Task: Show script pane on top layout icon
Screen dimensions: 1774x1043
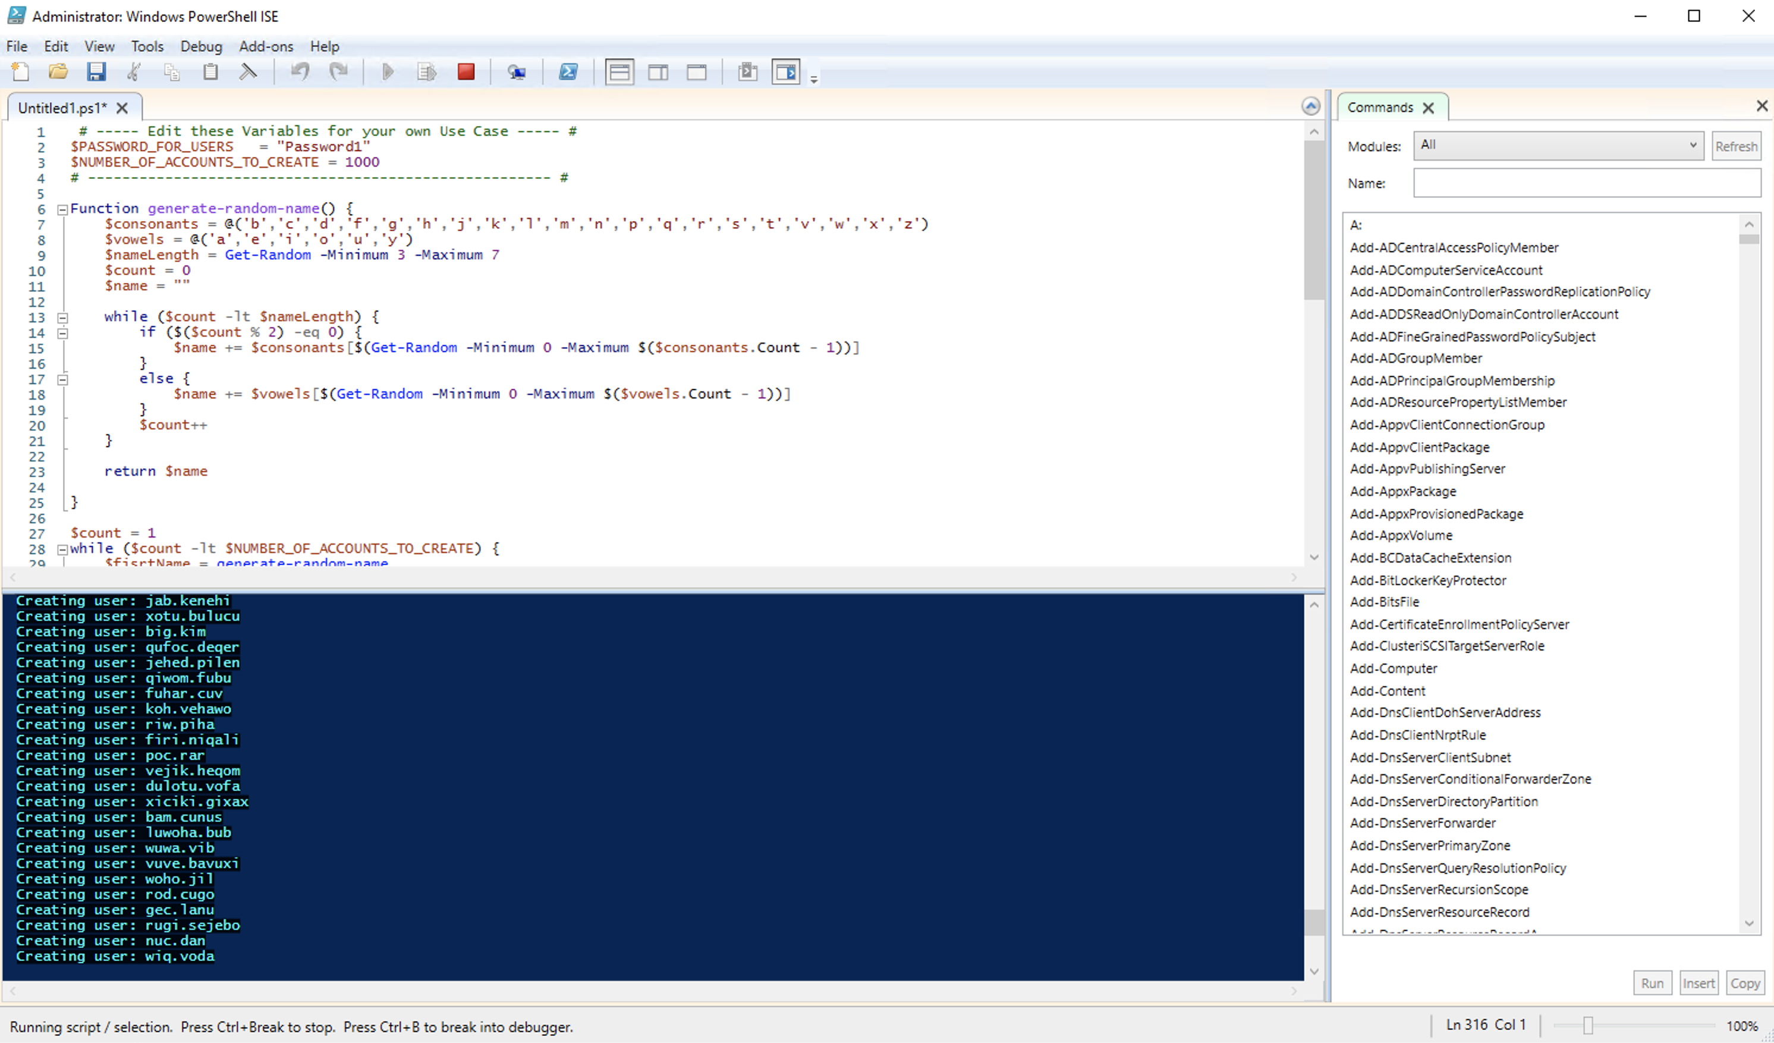Action: [x=619, y=72]
